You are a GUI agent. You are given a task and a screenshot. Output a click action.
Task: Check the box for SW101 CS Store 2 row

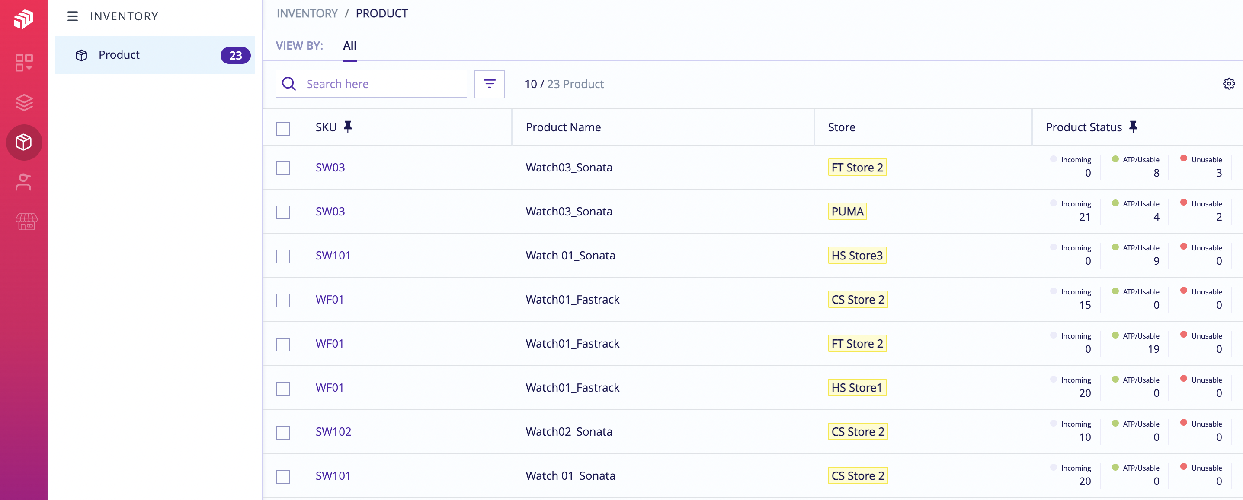click(x=283, y=476)
